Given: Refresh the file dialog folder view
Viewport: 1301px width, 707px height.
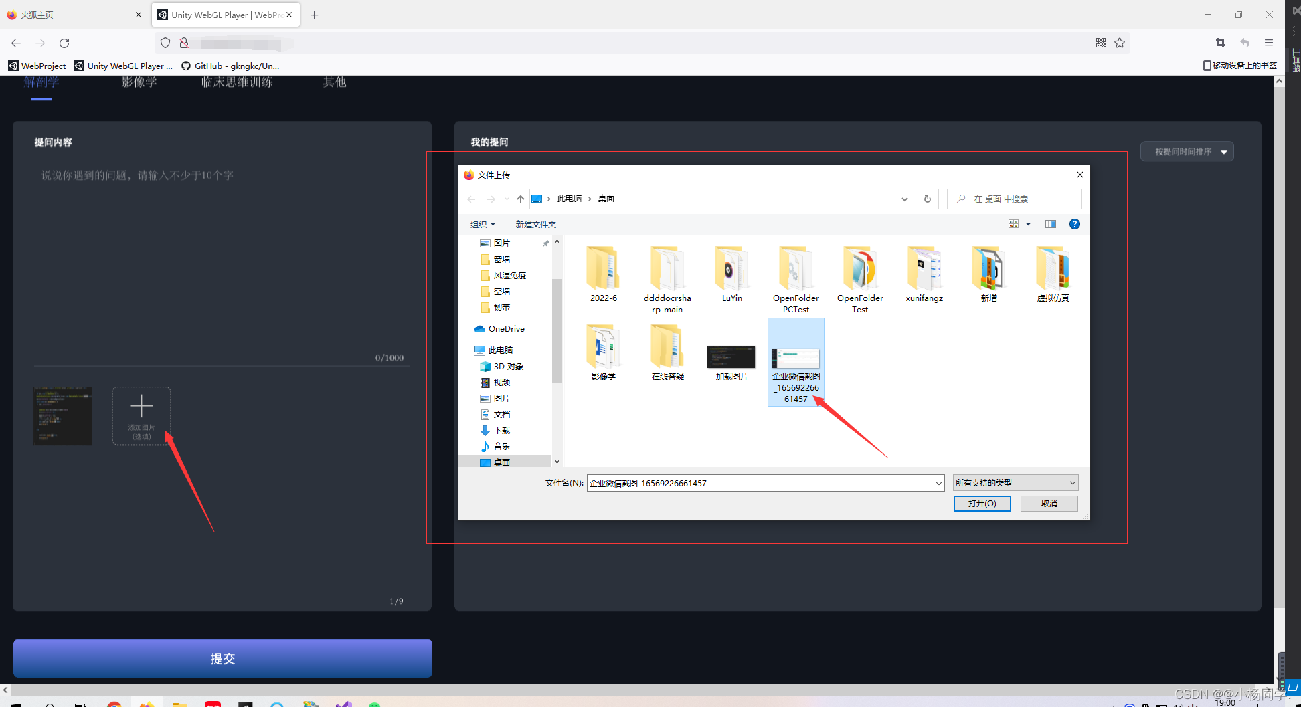Looking at the screenshot, I should pyautogui.click(x=927, y=199).
